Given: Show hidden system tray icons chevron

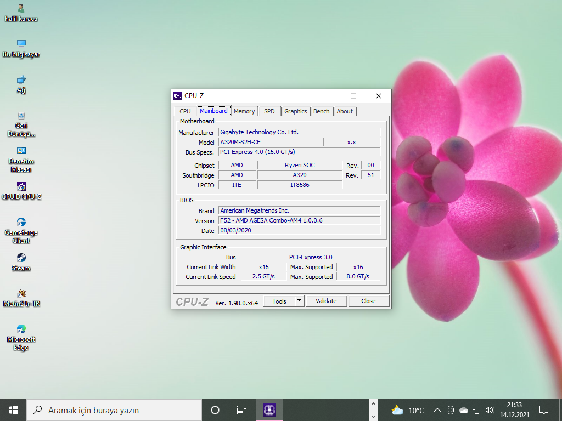Looking at the screenshot, I should pos(437,410).
